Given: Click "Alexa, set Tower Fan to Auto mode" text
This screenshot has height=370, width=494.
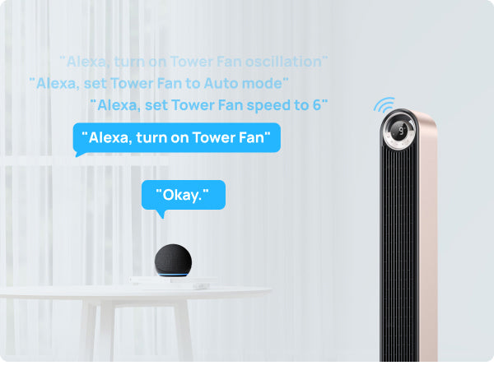Looking at the screenshot, I should [159, 83].
